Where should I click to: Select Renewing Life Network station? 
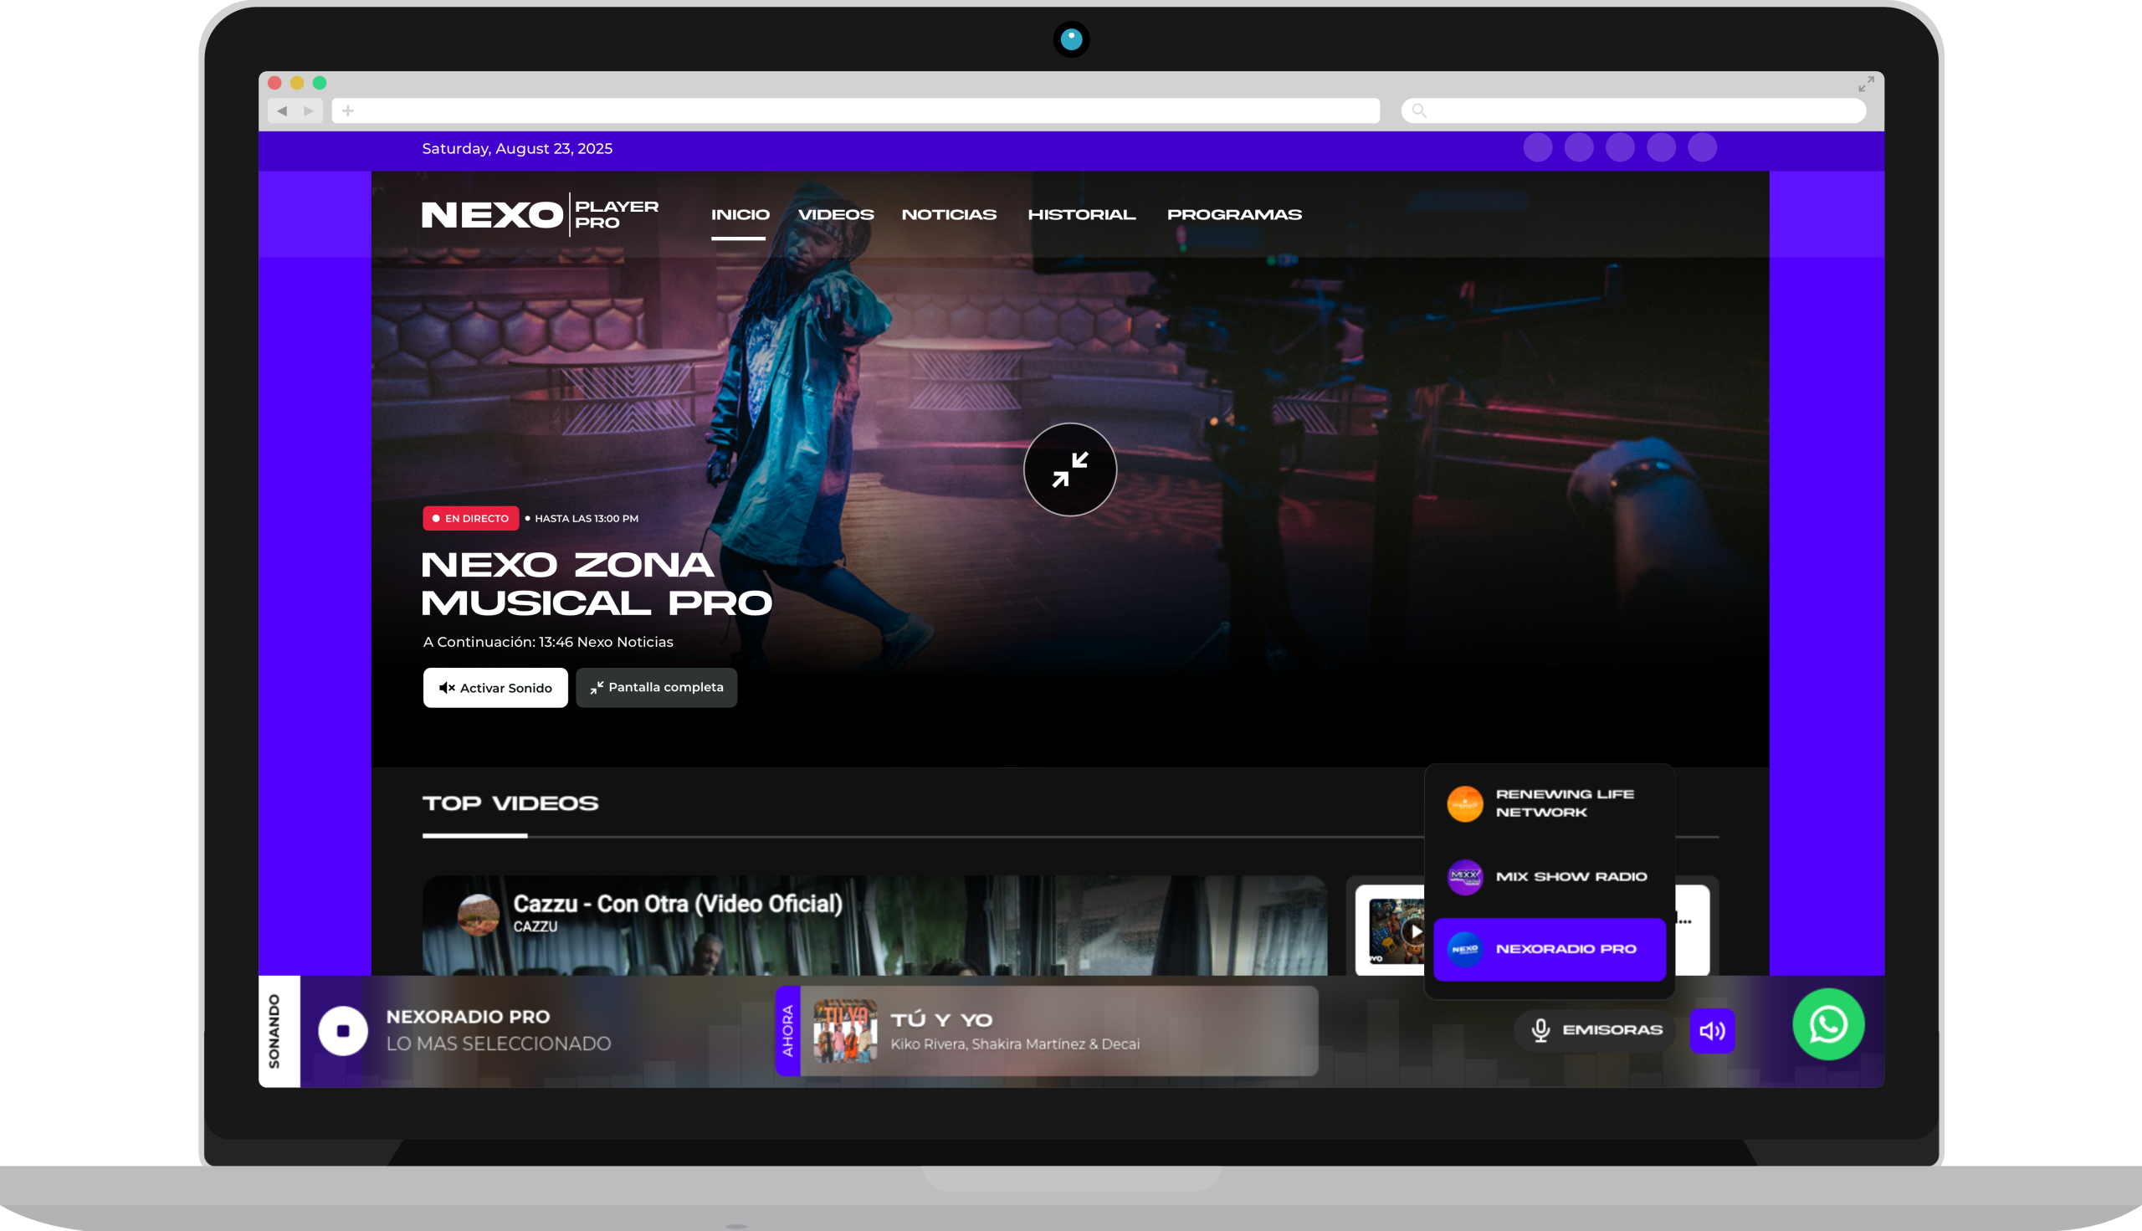point(1550,803)
